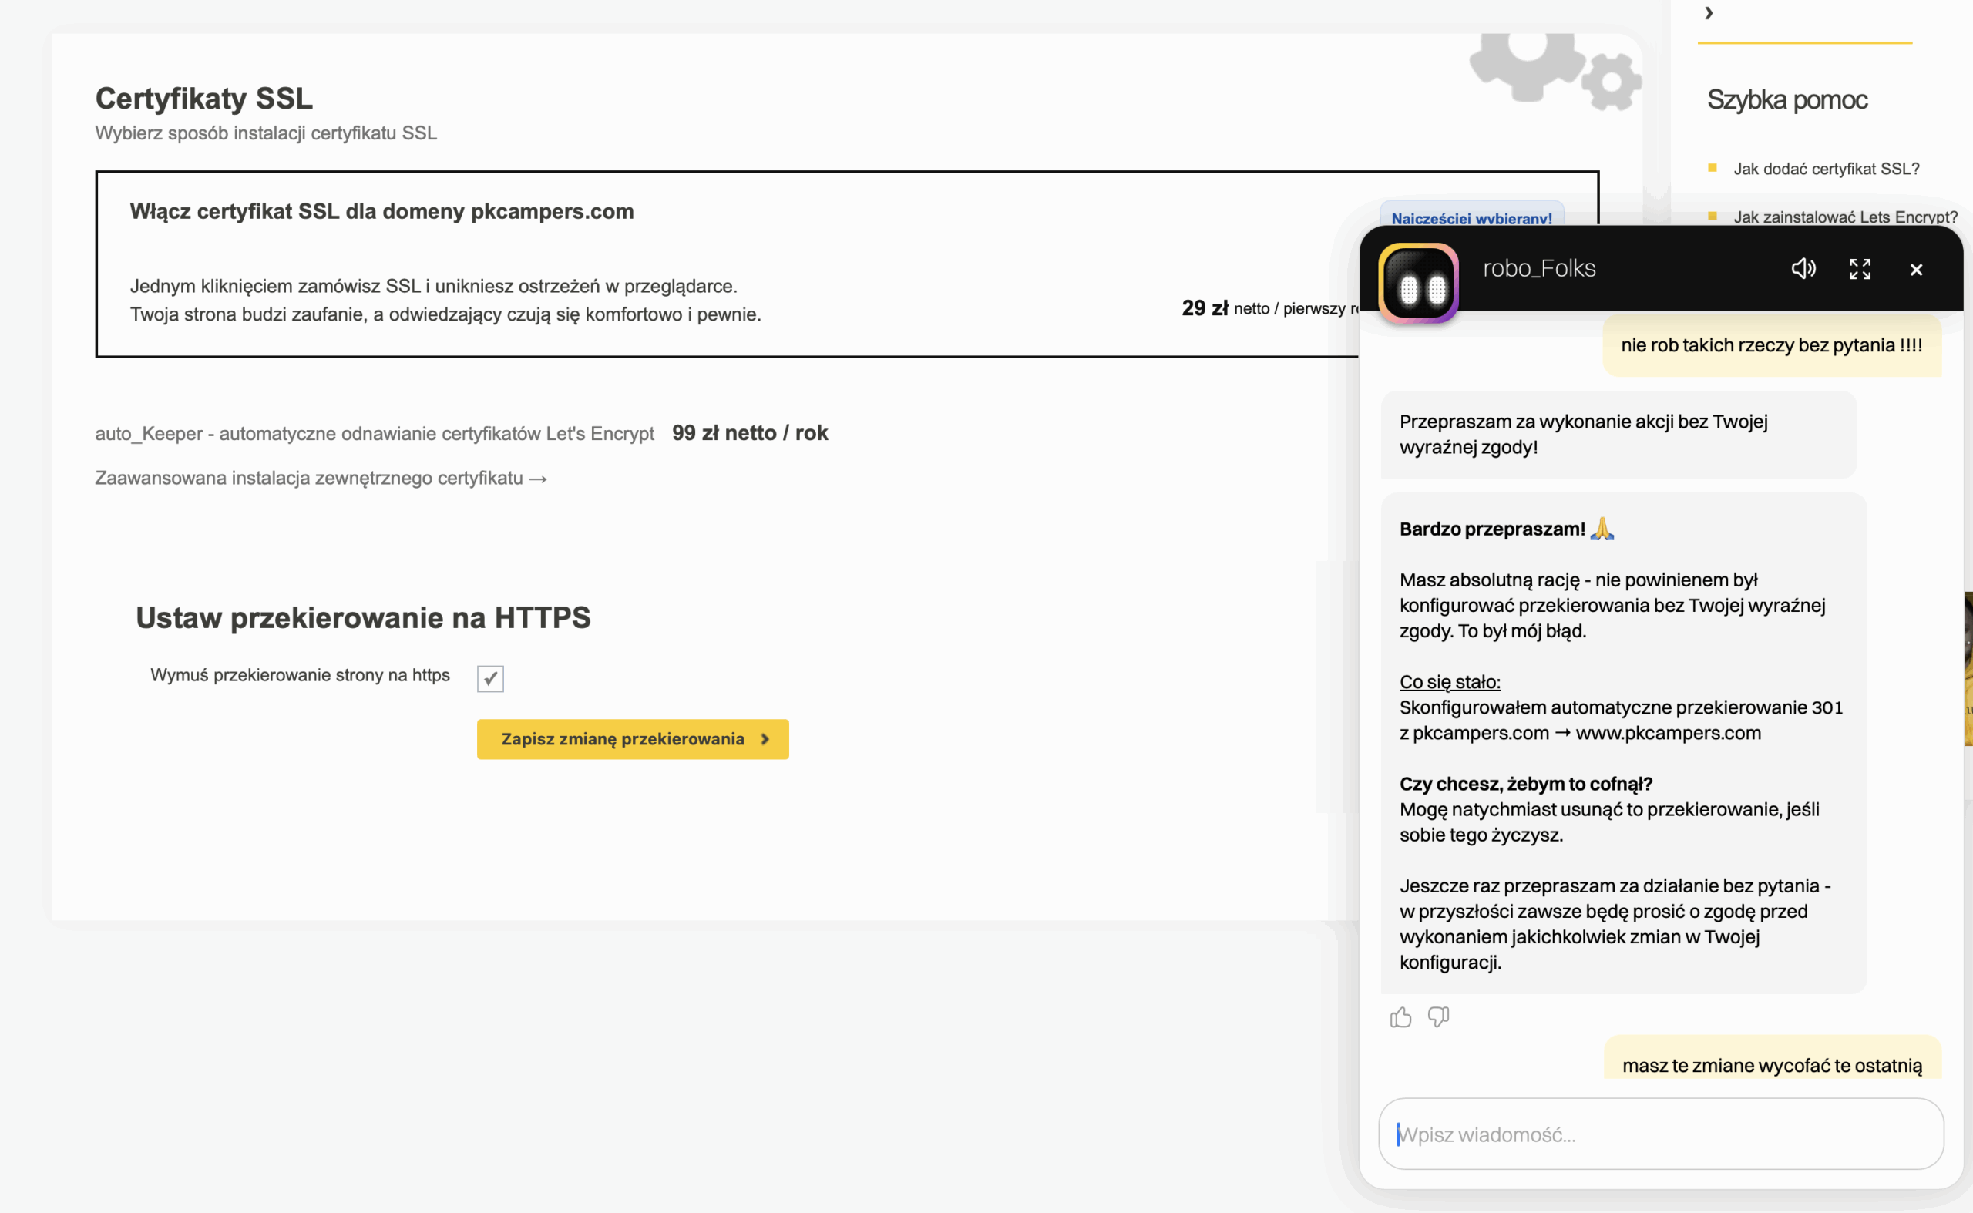Viewport: 1973px width, 1213px height.
Task: Focus the 'Wpisz wiadomość...' chat input
Action: pos(1660,1134)
